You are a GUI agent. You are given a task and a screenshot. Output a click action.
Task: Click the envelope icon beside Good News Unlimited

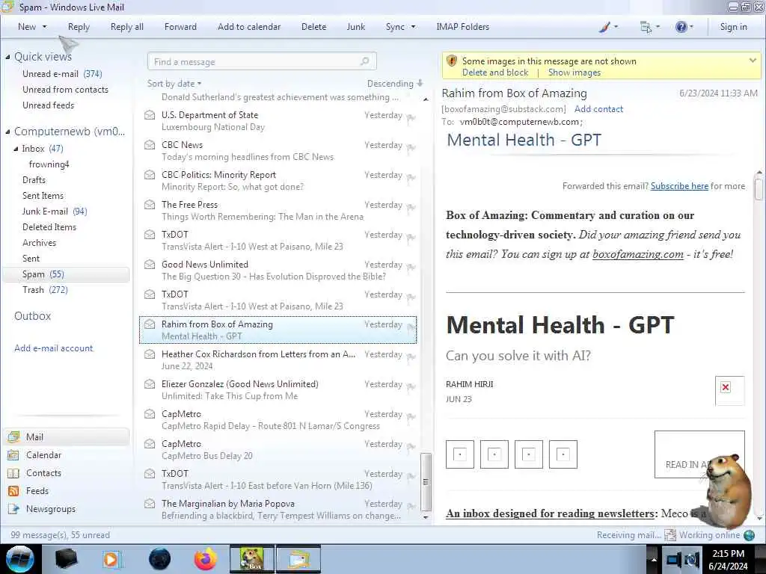click(150, 265)
